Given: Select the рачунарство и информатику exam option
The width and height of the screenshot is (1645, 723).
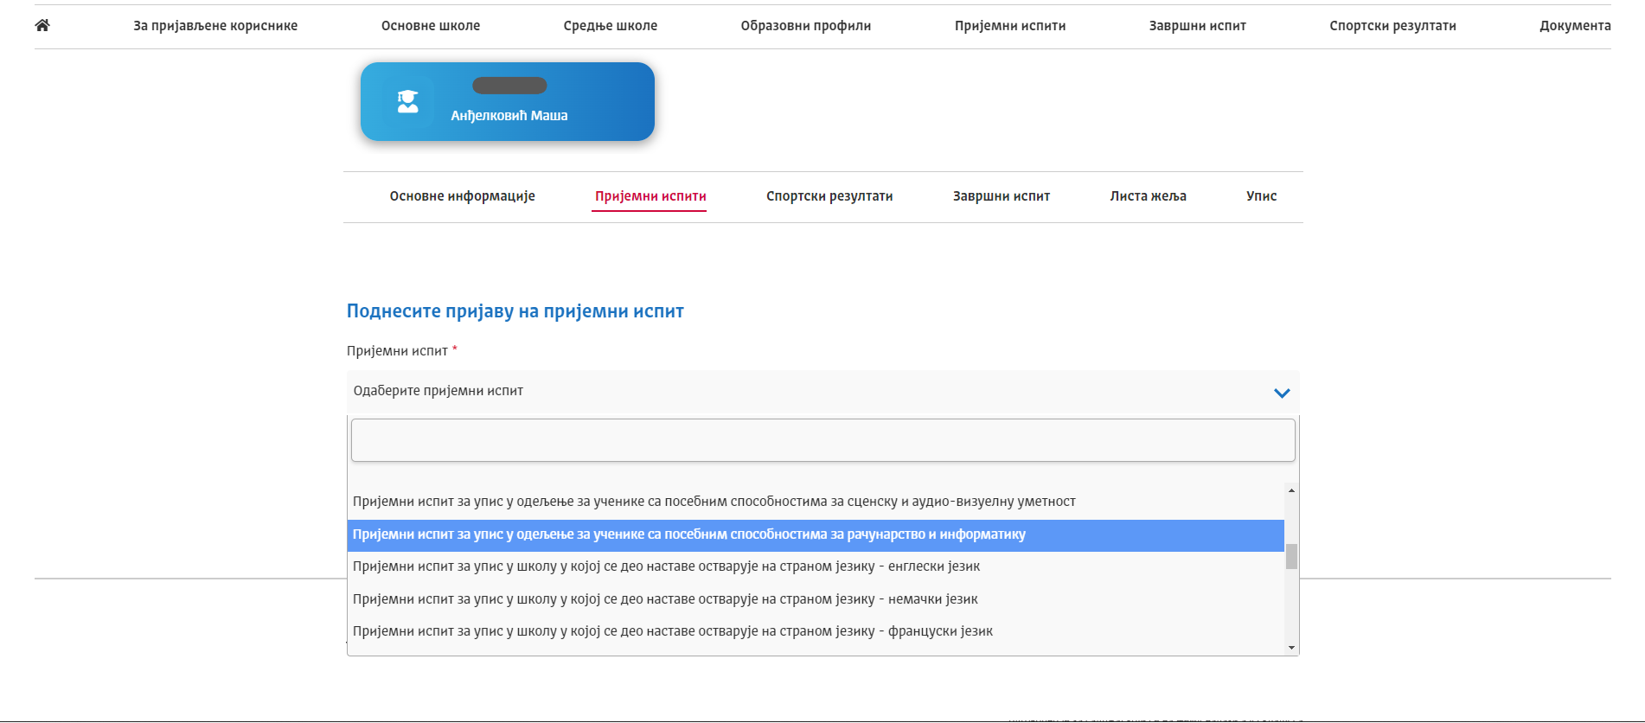Looking at the screenshot, I should [816, 535].
